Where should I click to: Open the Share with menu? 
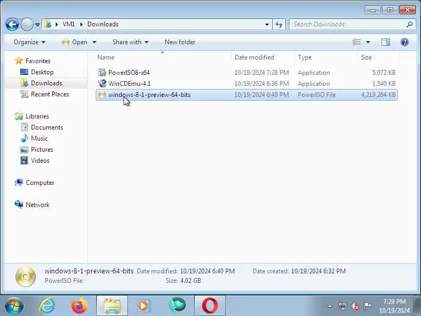pos(130,42)
